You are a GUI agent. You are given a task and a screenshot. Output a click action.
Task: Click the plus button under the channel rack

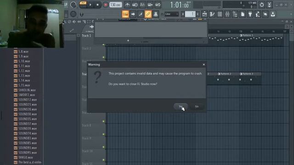coord(128,41)
